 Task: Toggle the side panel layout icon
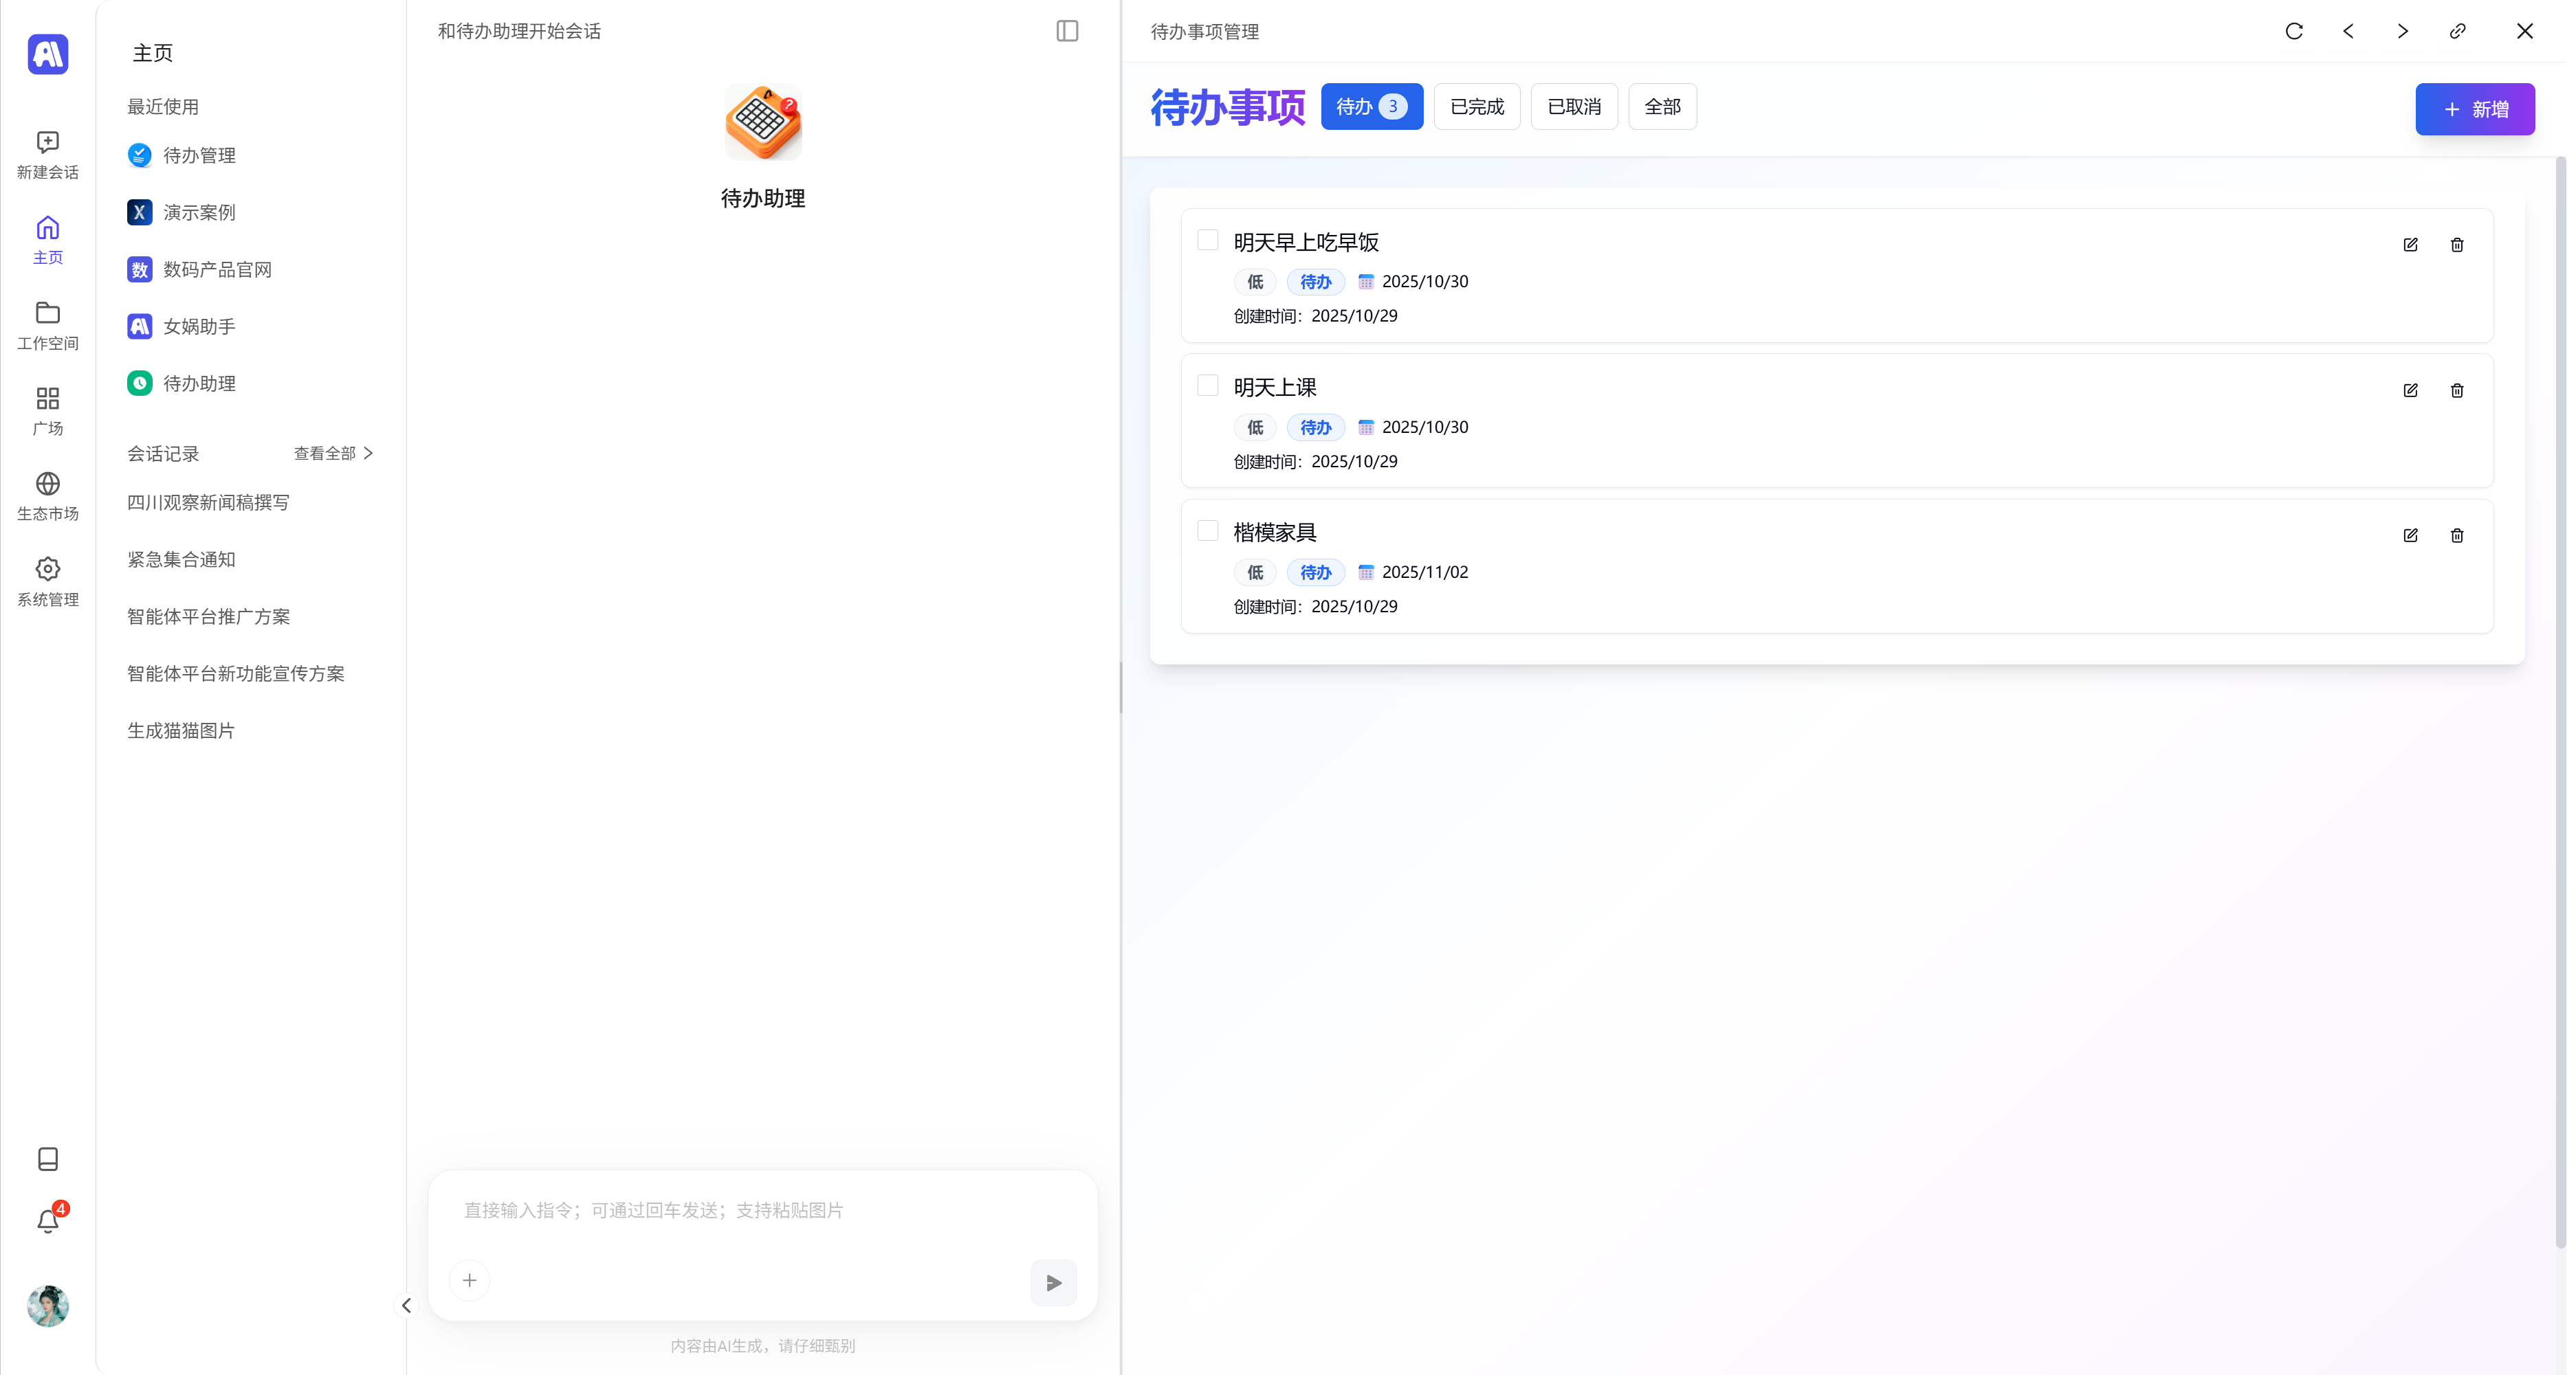click(x=1067, y=31)
